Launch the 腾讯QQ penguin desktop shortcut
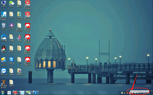This screenshot has width=153, height=95. 4,49
